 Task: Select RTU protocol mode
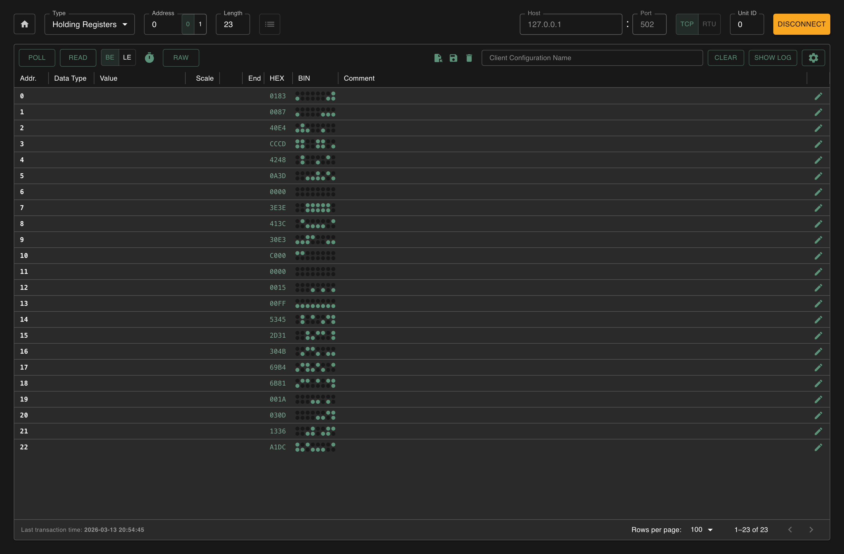pos(709,24)
